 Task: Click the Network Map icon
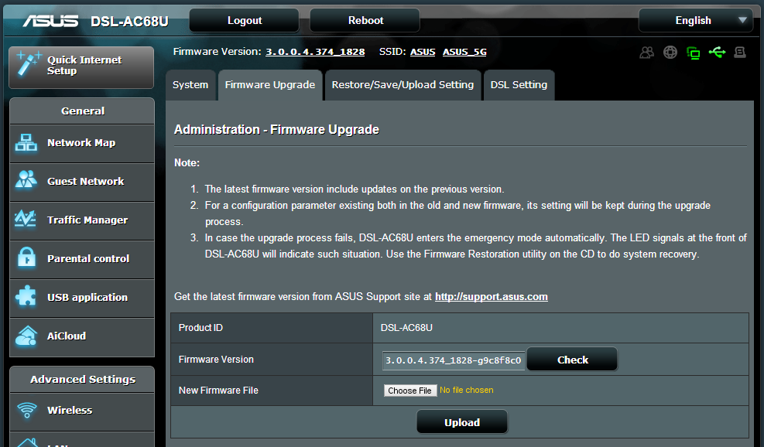(x=26, y=142)
